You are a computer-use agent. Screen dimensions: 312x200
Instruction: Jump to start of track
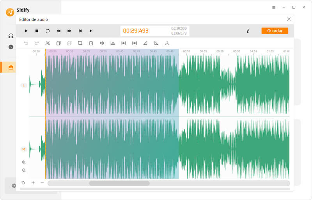click(80, 31)
